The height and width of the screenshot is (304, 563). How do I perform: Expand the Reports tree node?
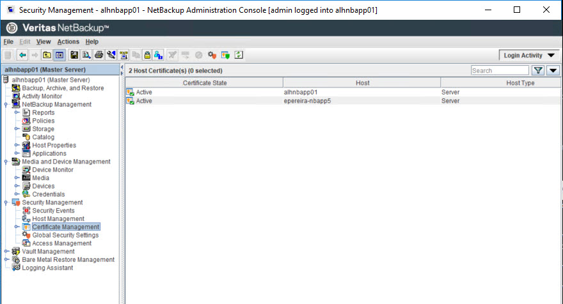click(17, 112)
